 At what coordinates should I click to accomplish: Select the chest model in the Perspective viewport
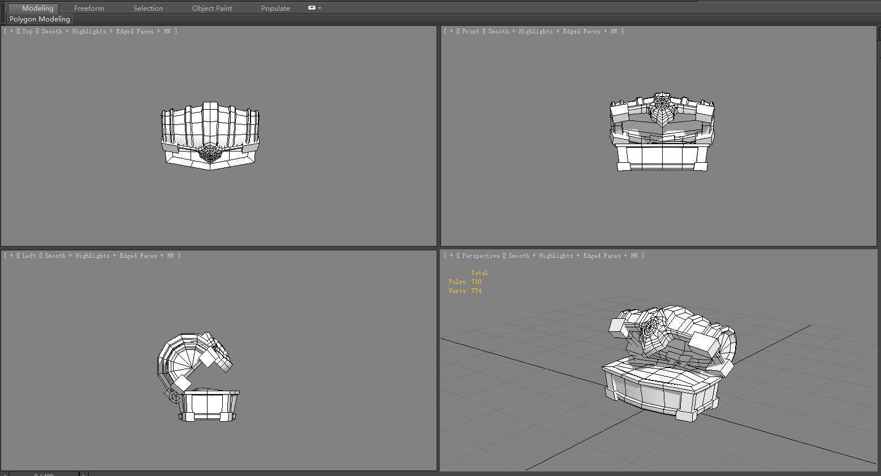669,364
